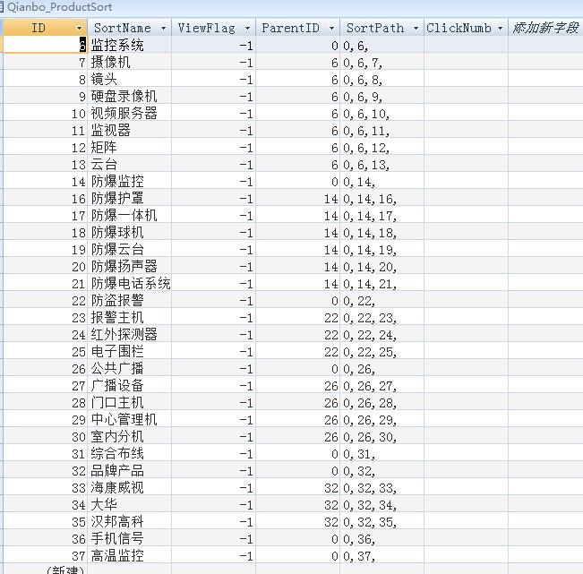Select the 监控系统 cell
The image size is (583, 574).
[130, 46]
